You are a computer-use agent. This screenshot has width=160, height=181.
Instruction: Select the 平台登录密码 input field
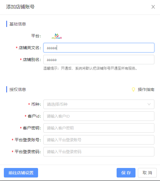(x=99, y=152)
